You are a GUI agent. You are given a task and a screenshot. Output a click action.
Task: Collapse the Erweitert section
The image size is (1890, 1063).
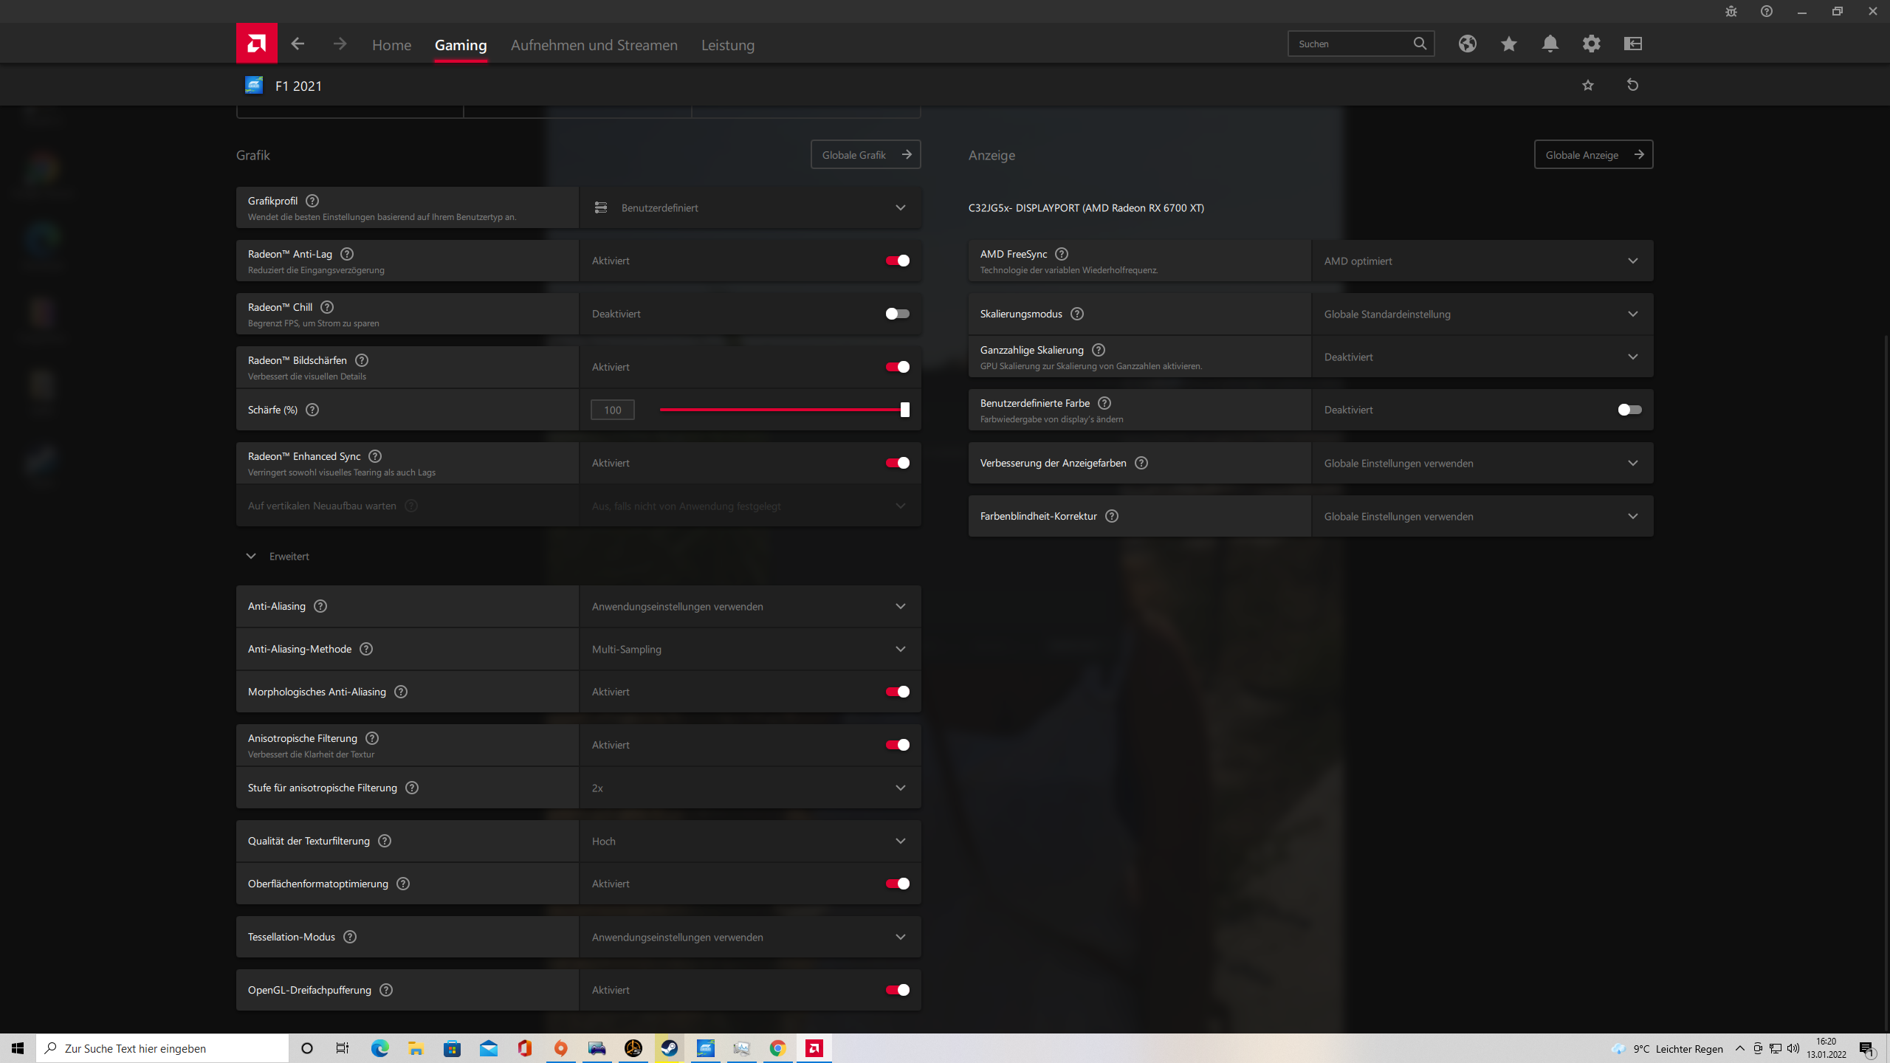tap(251, 556)
